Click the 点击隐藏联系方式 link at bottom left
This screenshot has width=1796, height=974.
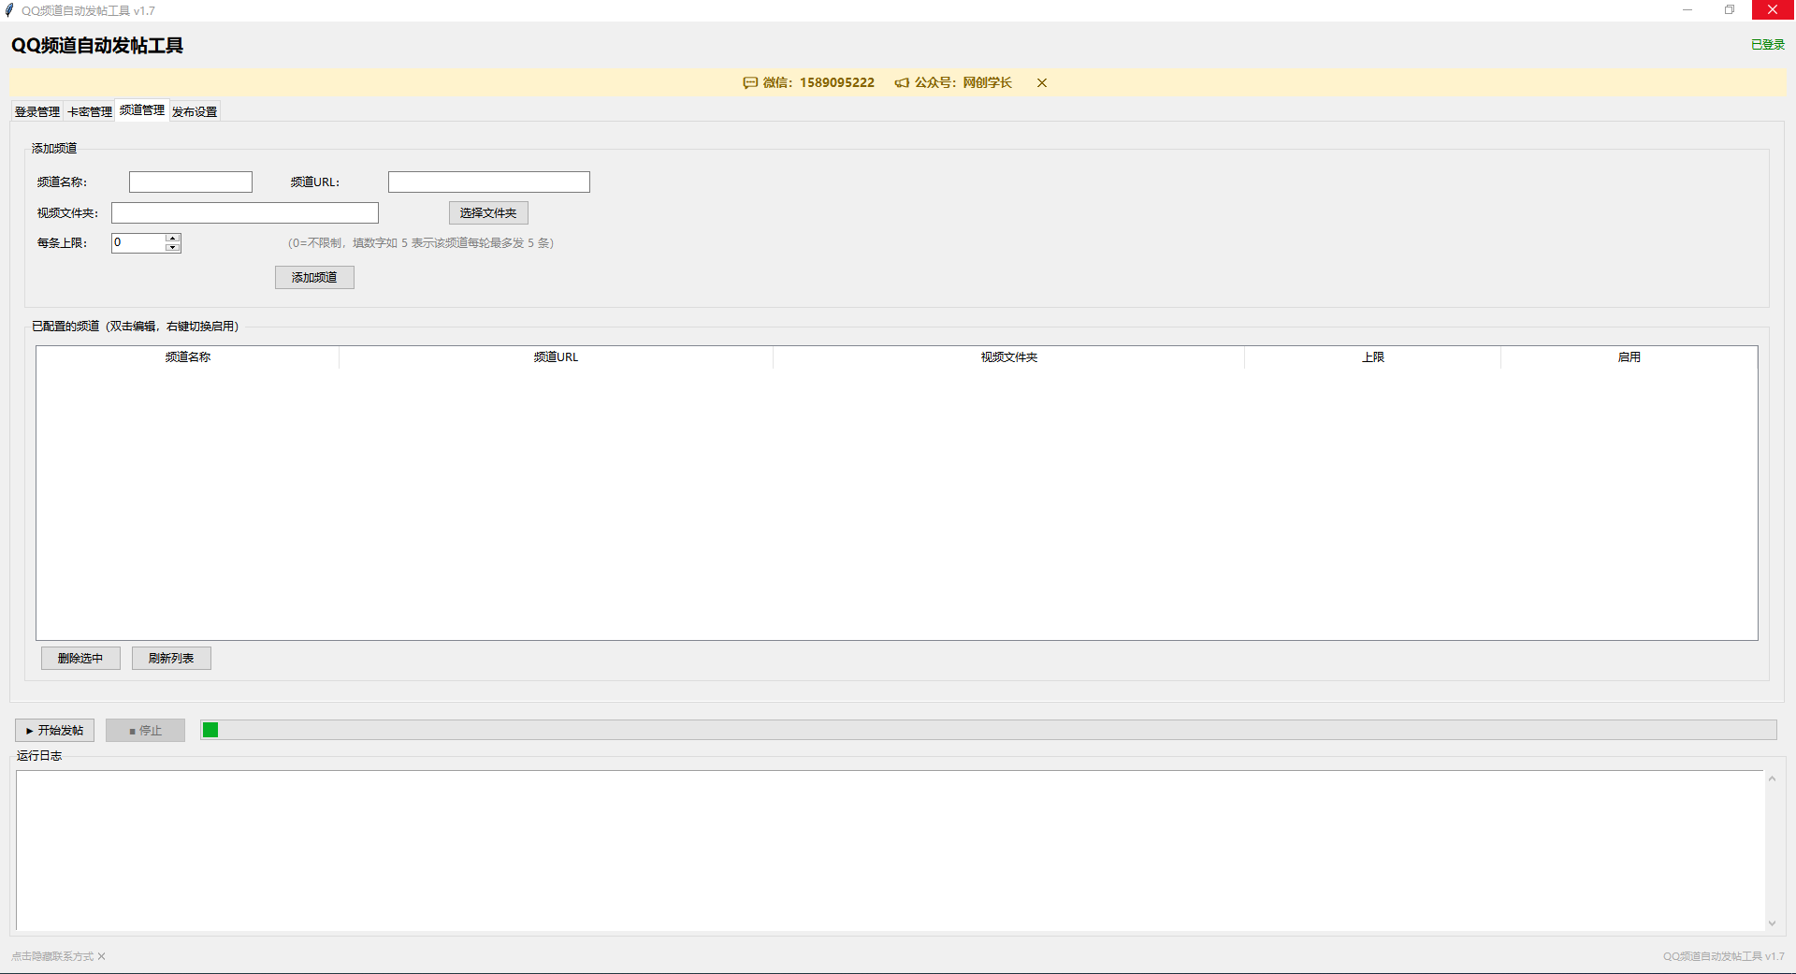pyautogui.click(x=58, y=956)
